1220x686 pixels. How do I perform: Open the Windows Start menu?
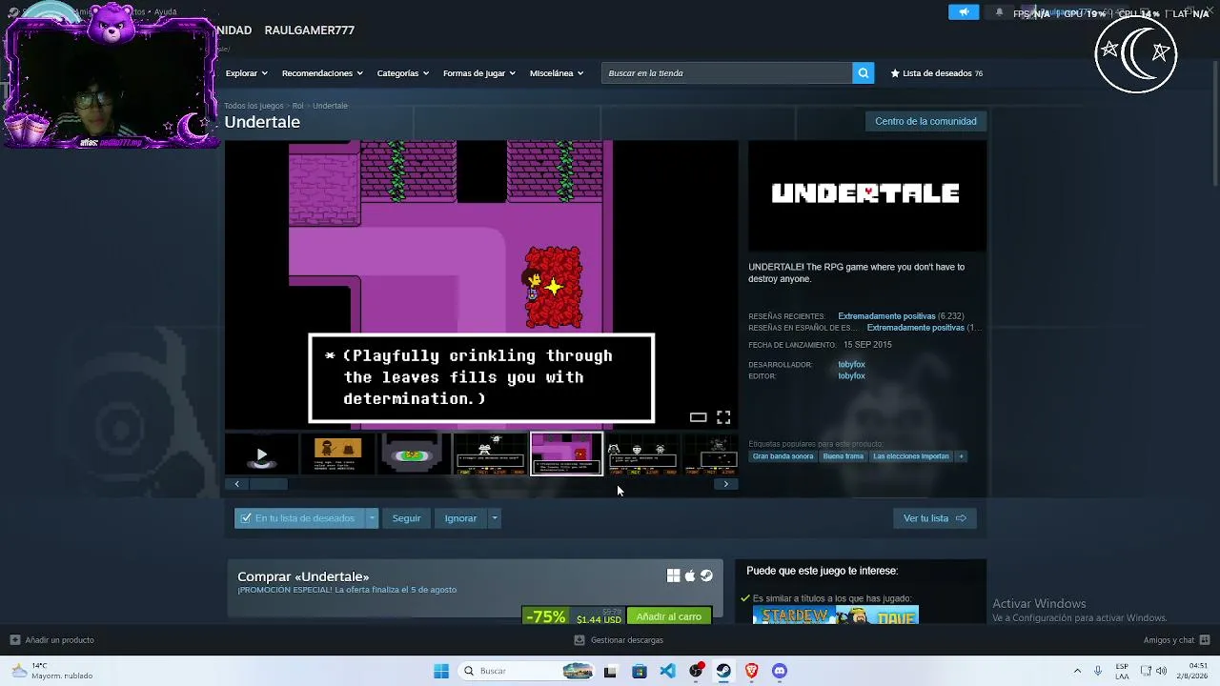tap(441, 671)
